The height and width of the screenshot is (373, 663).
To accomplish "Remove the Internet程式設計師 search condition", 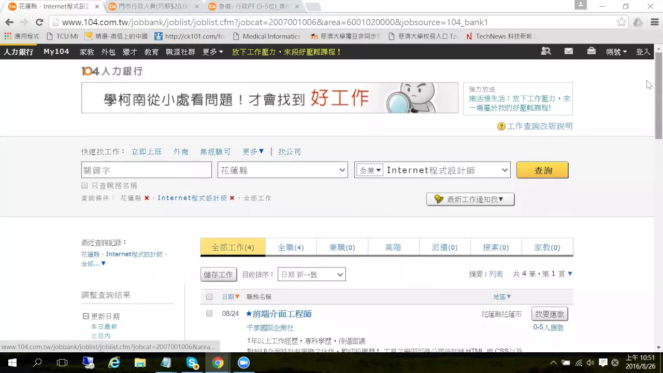I will pos(232,198).
